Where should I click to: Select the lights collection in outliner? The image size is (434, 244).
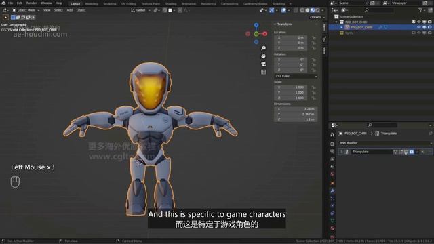click(349, 33)
